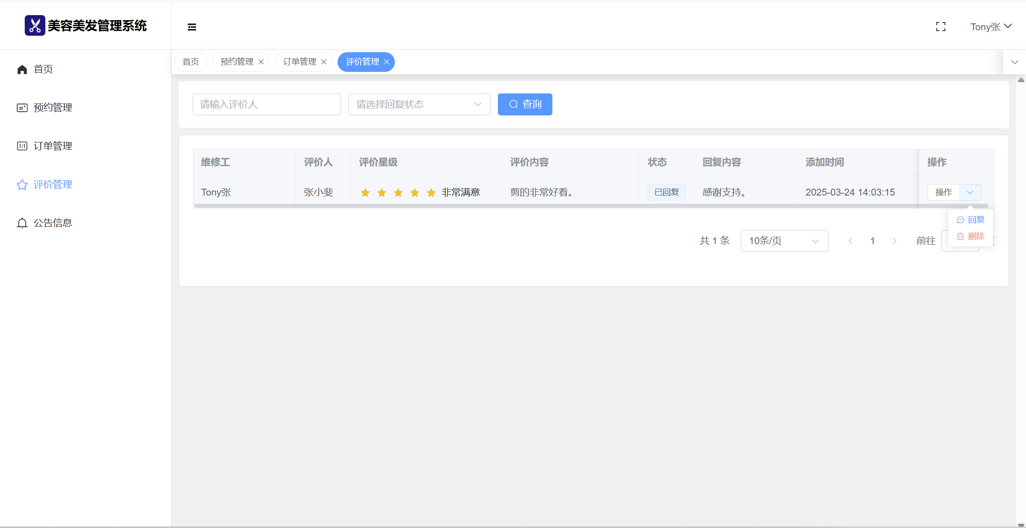Close the 预约管理 tab

261,62
